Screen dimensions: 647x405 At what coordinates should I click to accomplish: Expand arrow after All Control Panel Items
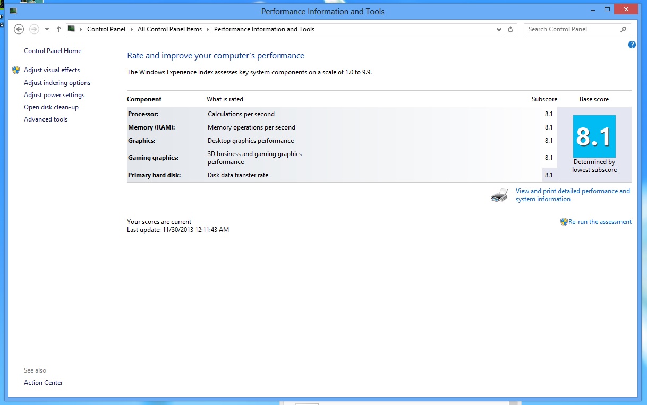208,29
